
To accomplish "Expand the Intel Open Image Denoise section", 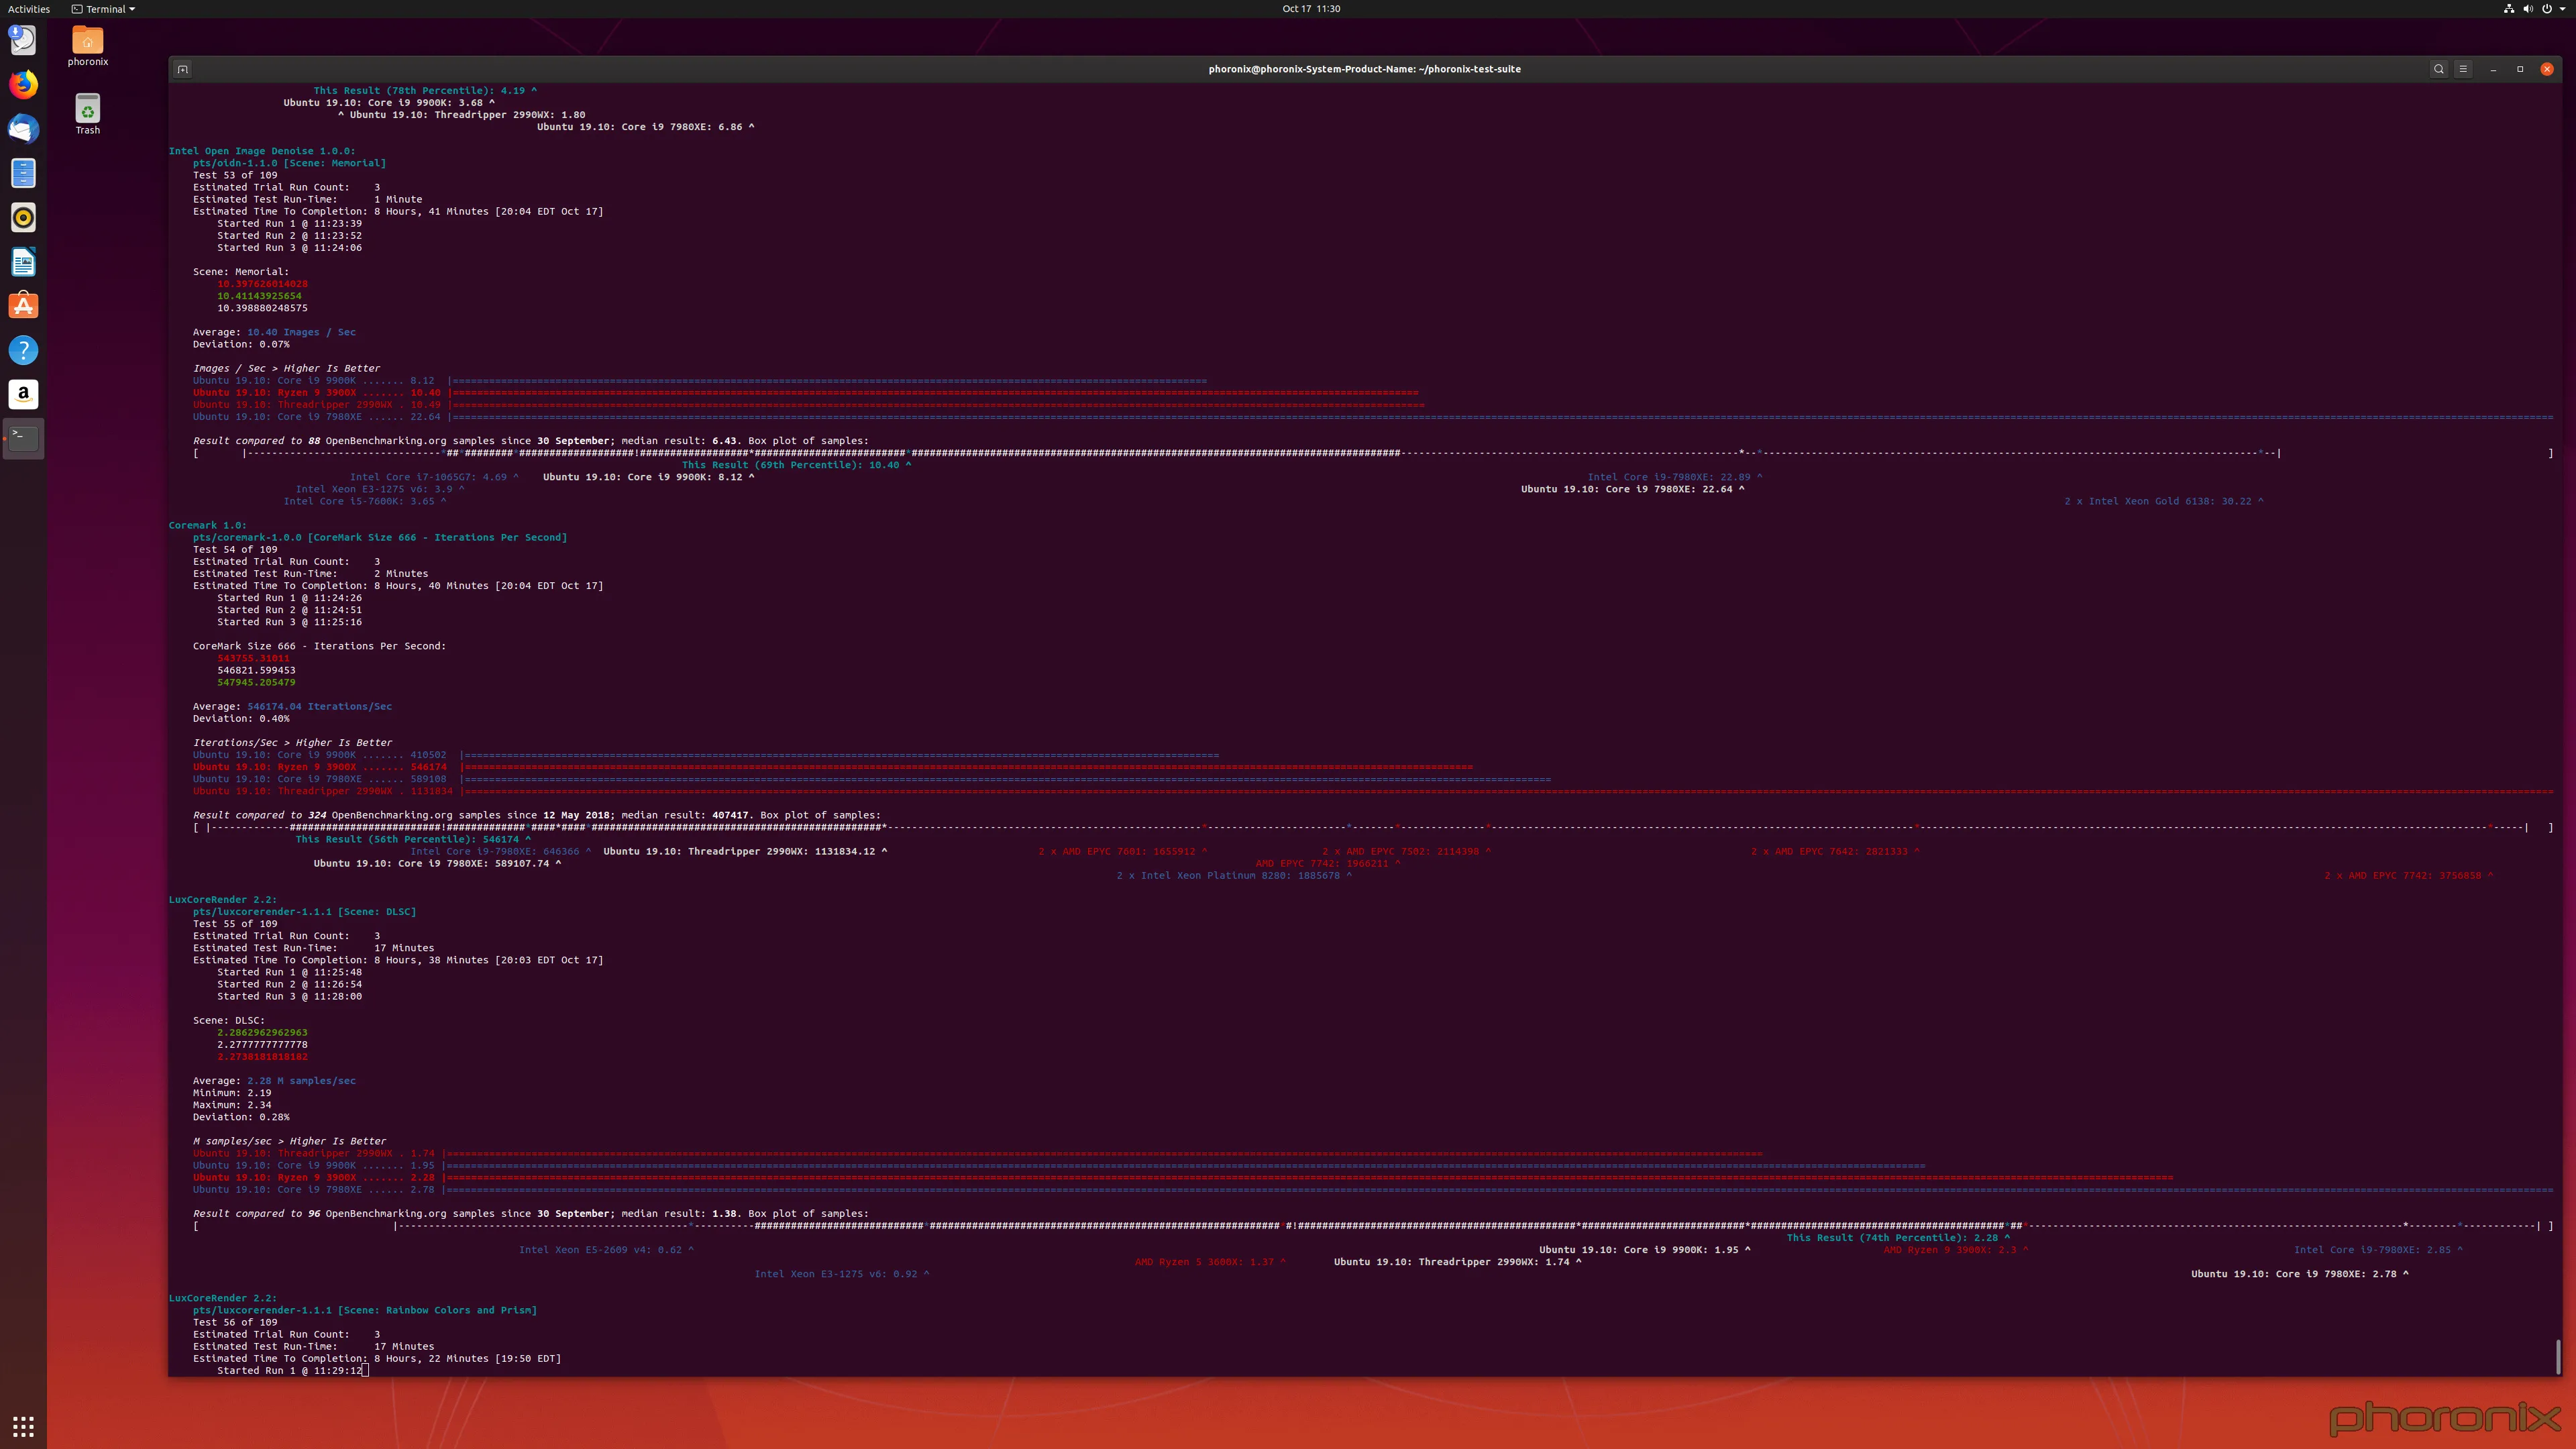I will [x=262, y=150].
